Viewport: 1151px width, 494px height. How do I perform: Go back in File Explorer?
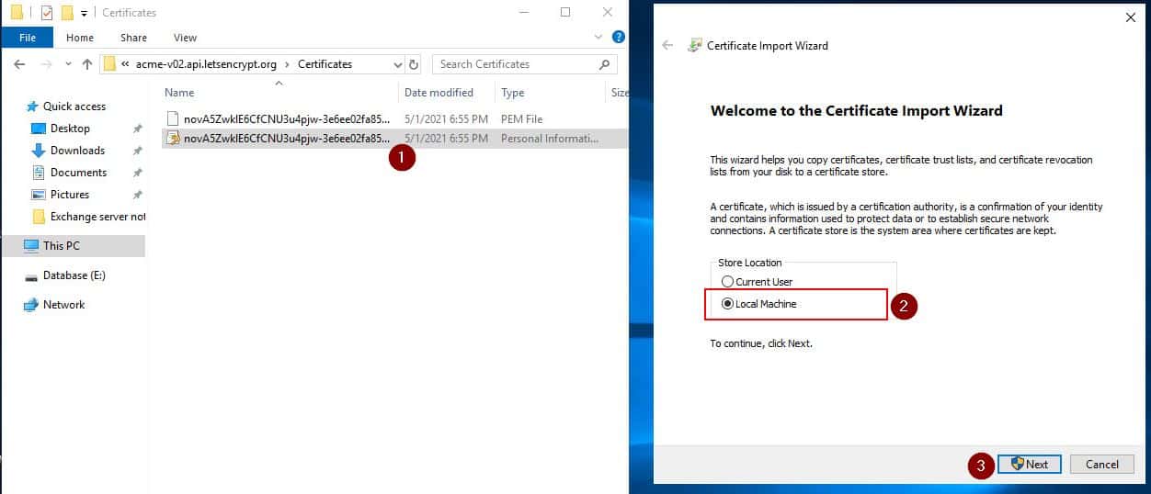[19, 64]
